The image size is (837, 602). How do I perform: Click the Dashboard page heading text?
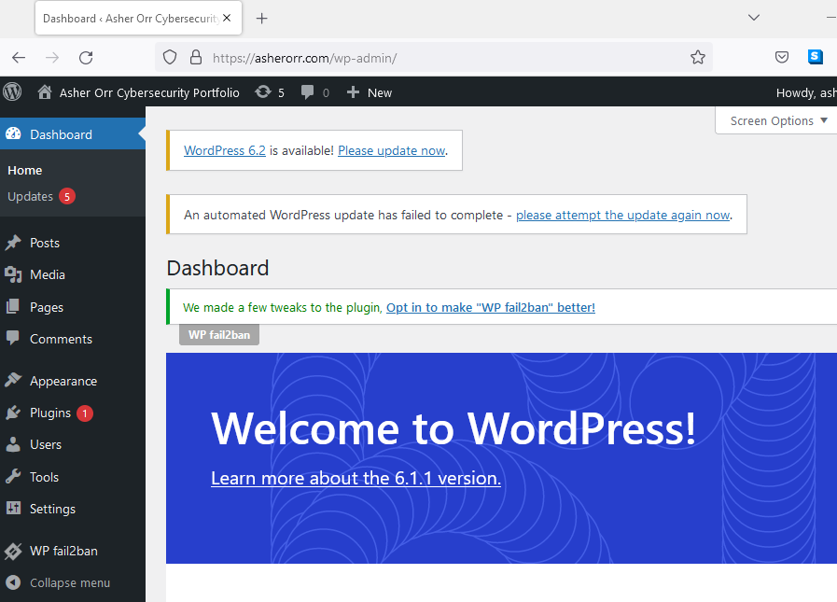point(217,268)
